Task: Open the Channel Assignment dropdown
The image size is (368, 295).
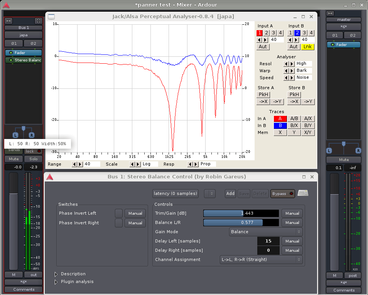Action: click(261, 259)
